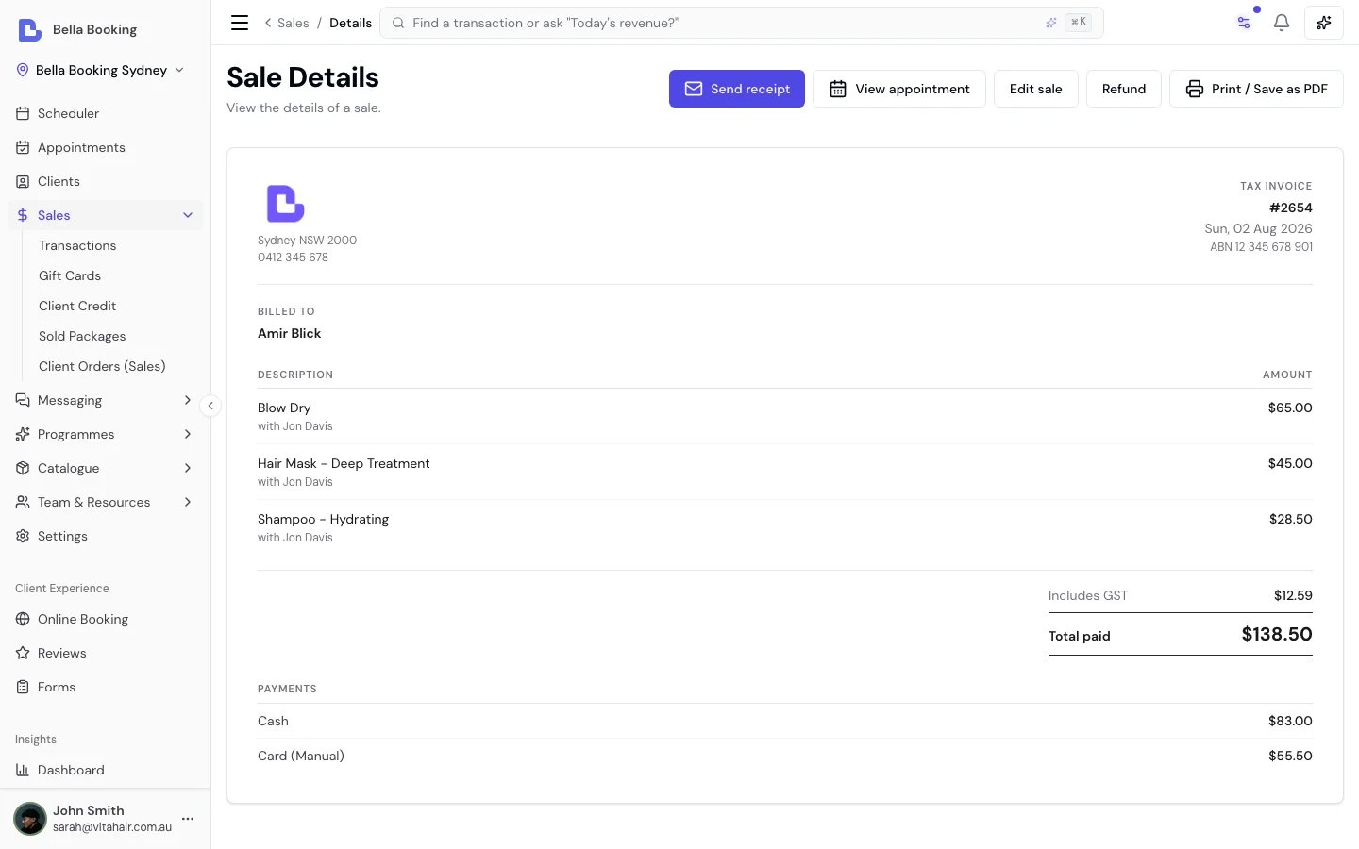Open Client Credit under Sales
Screen dimensions: 1359x849
click(77, 306)
